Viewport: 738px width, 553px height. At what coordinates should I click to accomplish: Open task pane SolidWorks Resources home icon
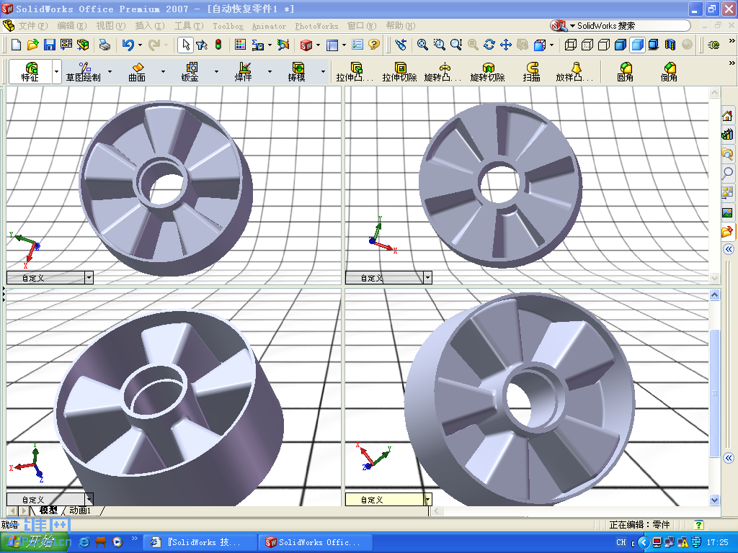tap(728, 115)
